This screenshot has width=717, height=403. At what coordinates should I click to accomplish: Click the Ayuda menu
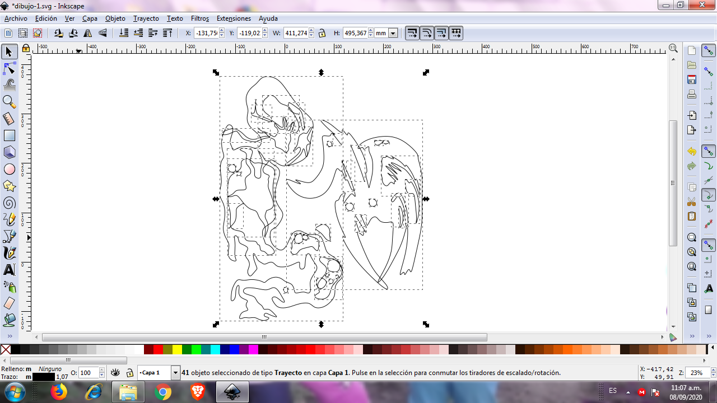[x=268, y=18]
